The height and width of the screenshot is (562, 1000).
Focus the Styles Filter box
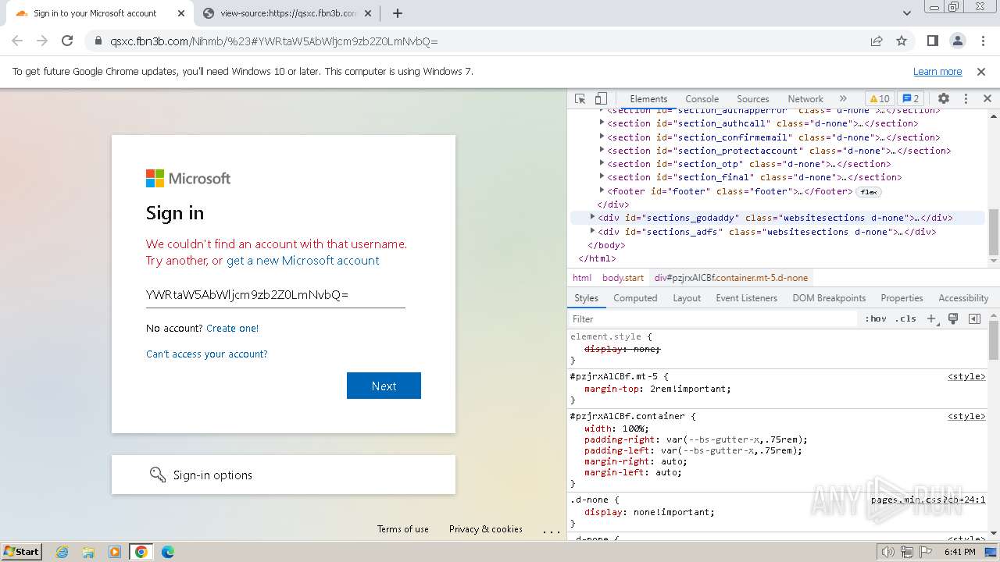point(713,318)
